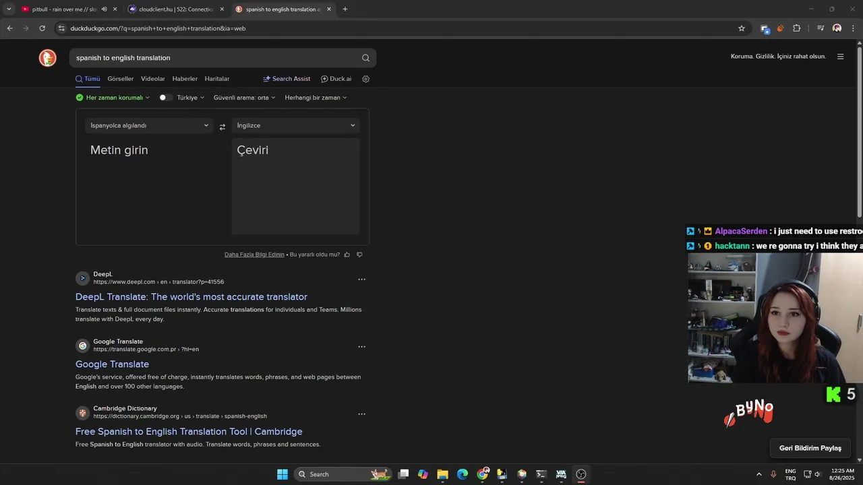The height and width of the screenshot is (485, 863).
Task: Click the browser address bar
Action: tap(398, 28)
